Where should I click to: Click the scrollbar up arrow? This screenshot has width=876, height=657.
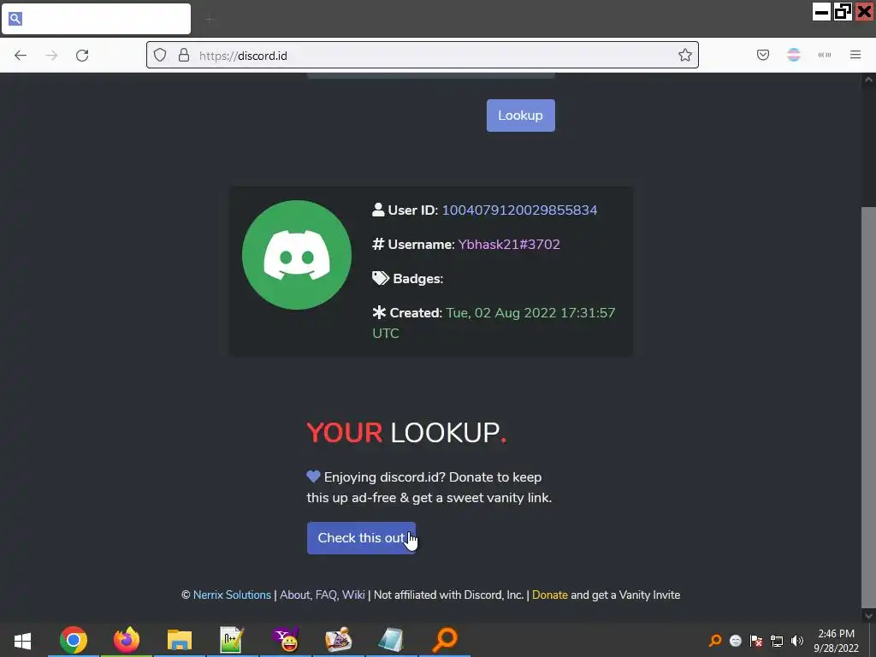[x=868, y=80]
